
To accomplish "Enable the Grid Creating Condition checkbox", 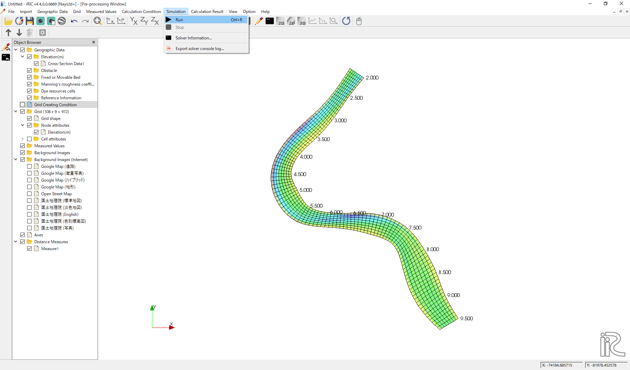I will 23,105.
